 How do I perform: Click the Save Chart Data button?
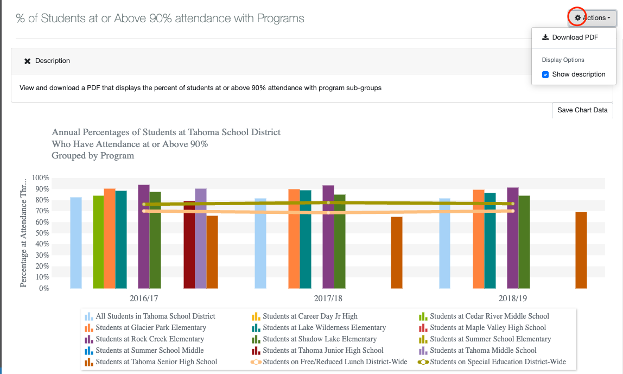[x=582, y=110]
